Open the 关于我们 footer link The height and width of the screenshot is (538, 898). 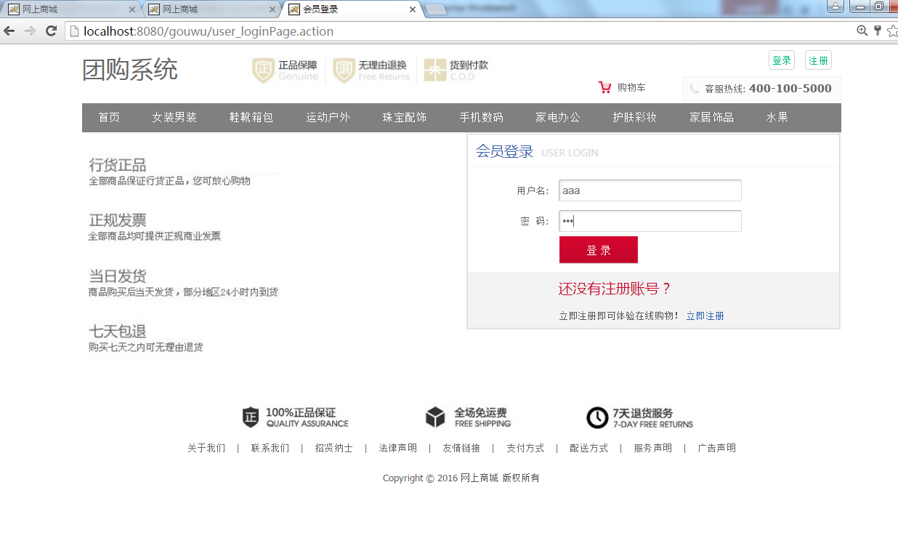[206, 448]
